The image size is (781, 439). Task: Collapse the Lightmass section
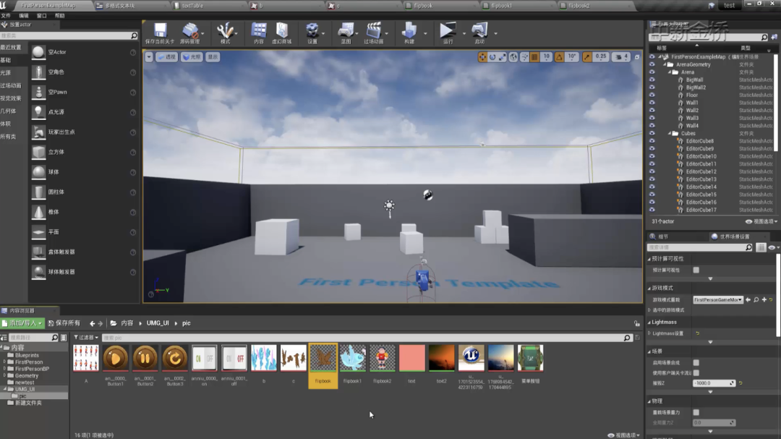[x=649, y=323]
